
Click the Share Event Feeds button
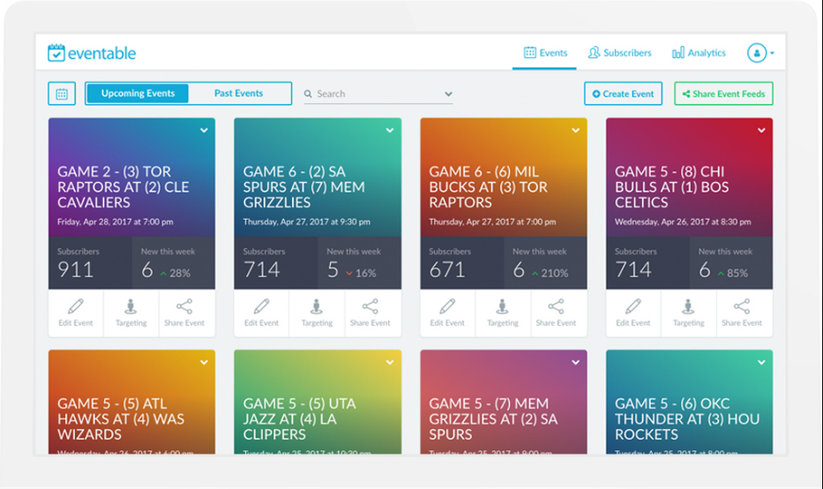coord(723,94)
